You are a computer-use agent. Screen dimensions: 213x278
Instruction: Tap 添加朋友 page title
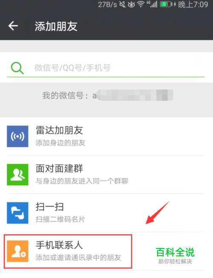56,26
